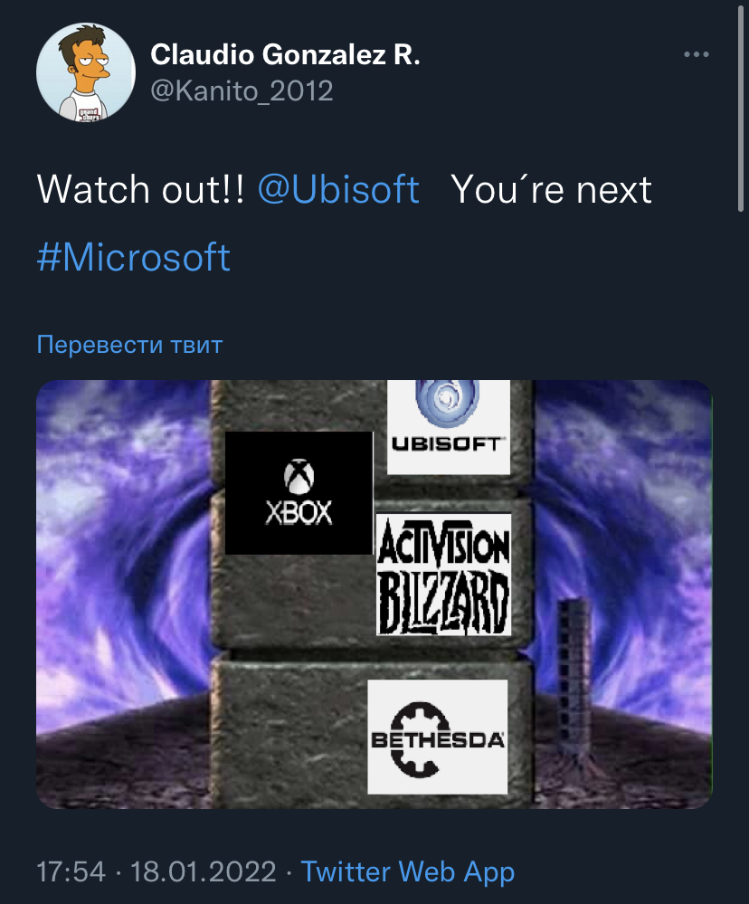749x904 pixels.
Task: Open the attached meme image
Action: 374,594
